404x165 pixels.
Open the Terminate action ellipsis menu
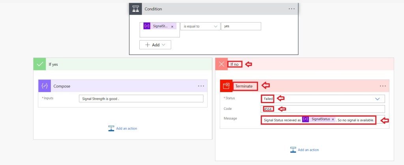(383, 86)
